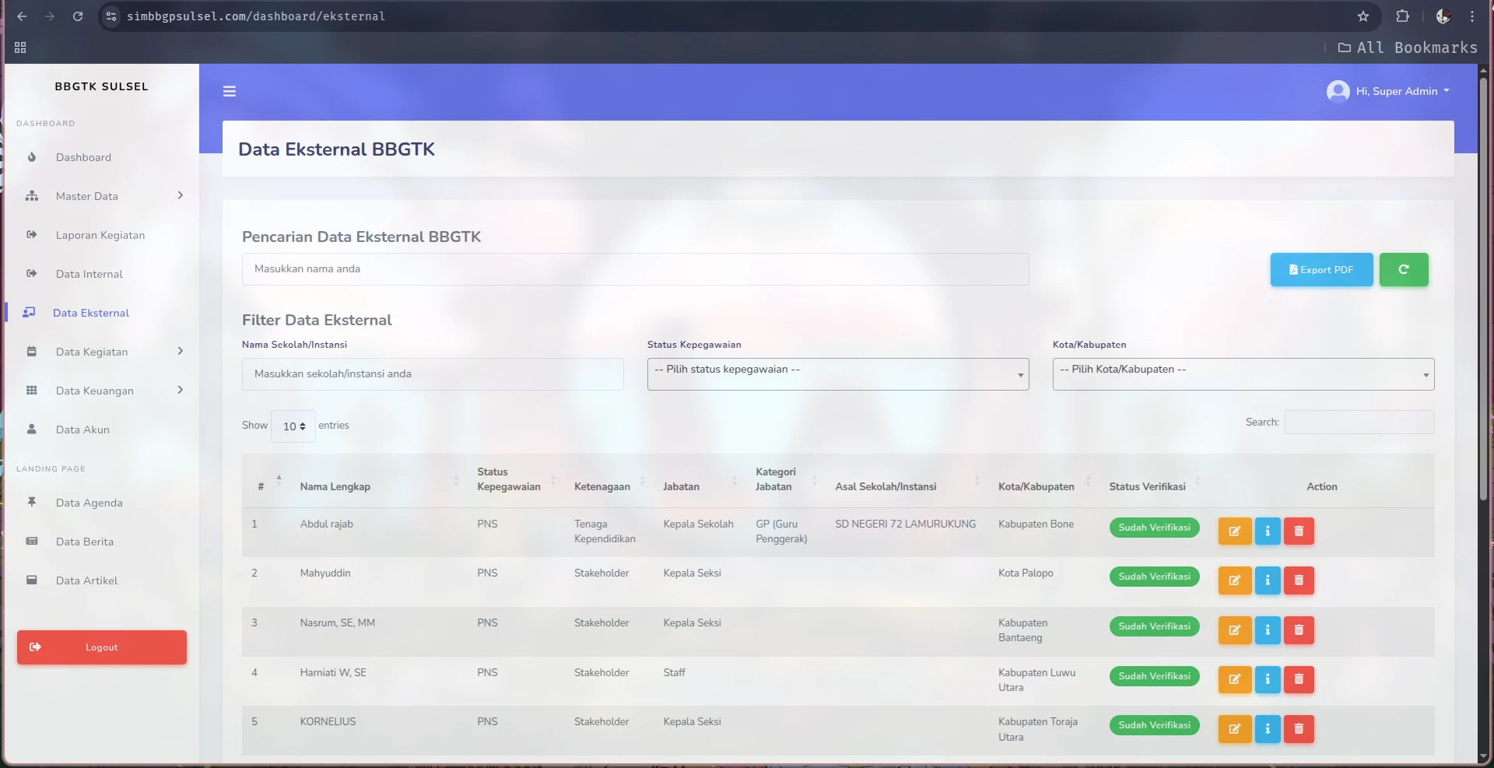Viewport: 1494px width, 768px height.
Task: Open the Kota/Kabupaten filter dropdown
Action: (1243, 374)
